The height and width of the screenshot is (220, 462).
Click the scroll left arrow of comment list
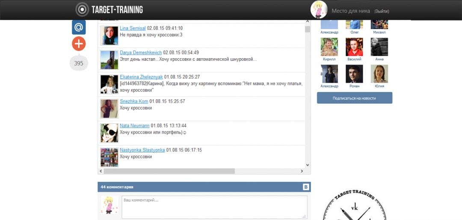coord(101,171)
